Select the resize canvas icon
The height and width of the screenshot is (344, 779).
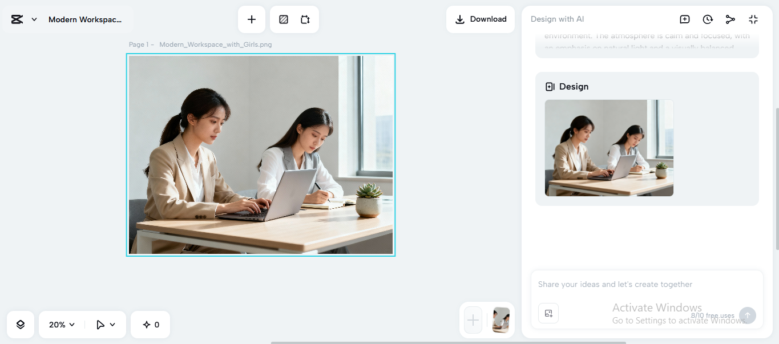tap(305, 19)
